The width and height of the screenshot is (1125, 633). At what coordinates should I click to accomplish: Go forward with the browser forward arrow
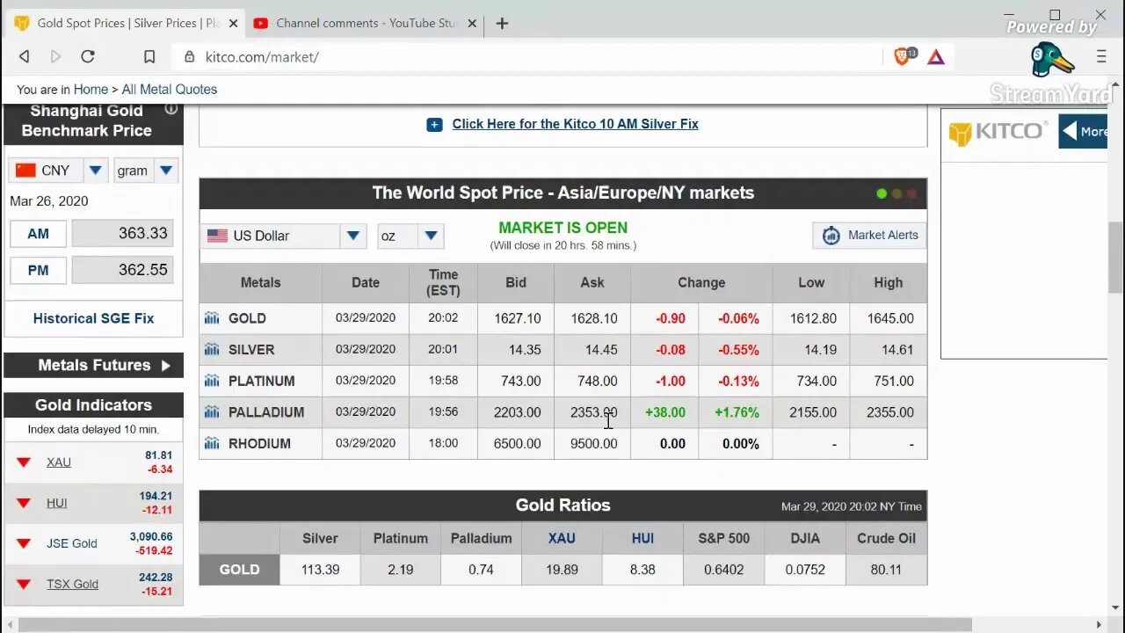coord(55,56)
